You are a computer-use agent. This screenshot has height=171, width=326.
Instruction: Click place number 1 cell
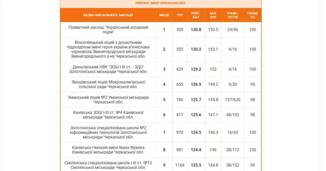point(164,30)
